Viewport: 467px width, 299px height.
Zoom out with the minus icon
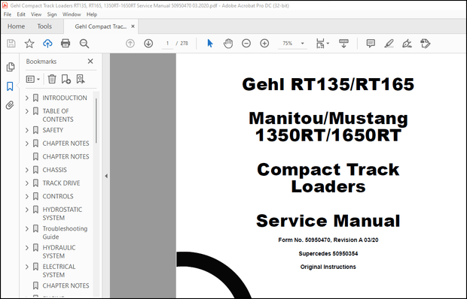(246, 44)
